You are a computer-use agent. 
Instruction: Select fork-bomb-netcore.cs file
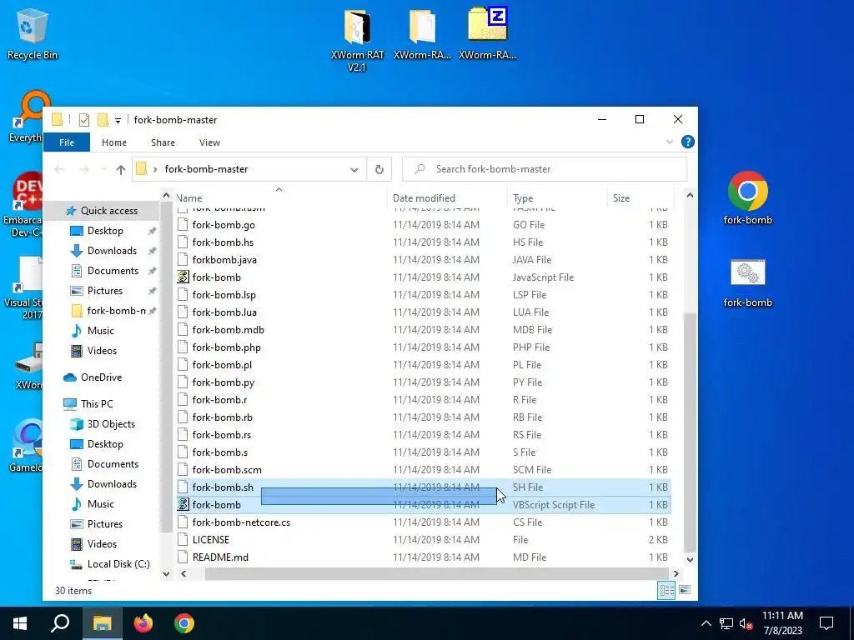[423, 522]
